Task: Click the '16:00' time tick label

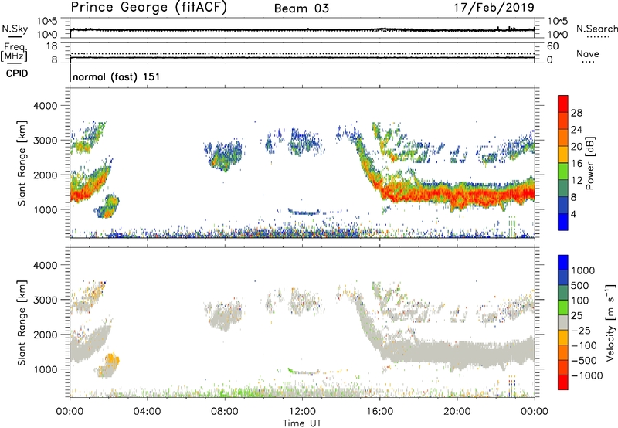Action: pyautogui.click(x=379, y=412)
